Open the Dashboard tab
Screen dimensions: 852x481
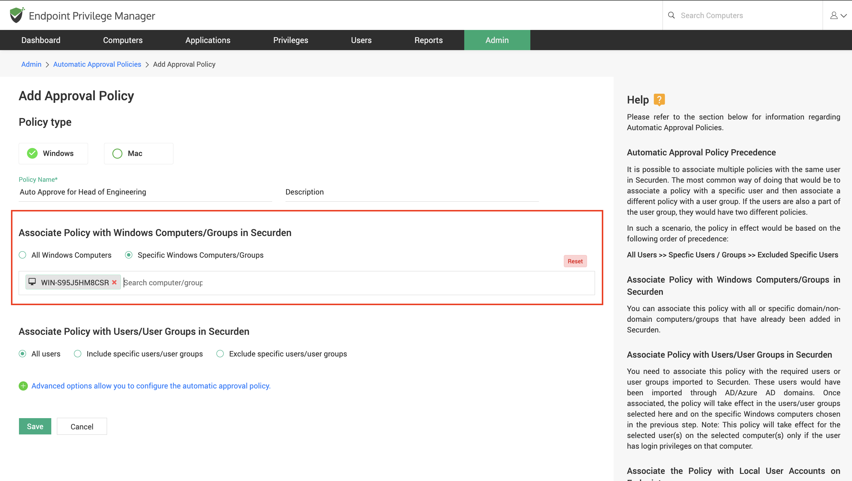(41, 40)
